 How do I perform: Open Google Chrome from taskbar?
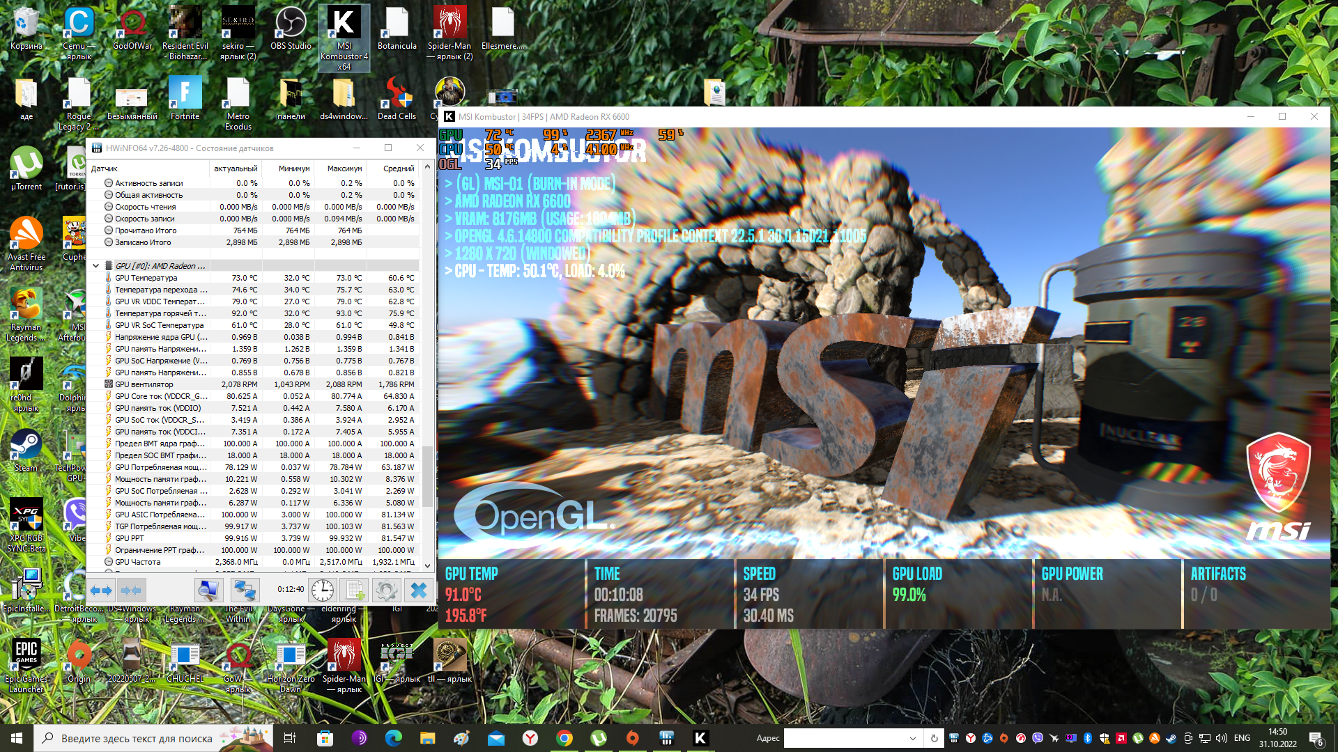pos(564,738)
